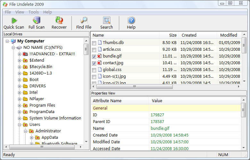Viewport: 250px width, 160px height.
Task: Expand the AppData folder node
Action: click(31, 138)
